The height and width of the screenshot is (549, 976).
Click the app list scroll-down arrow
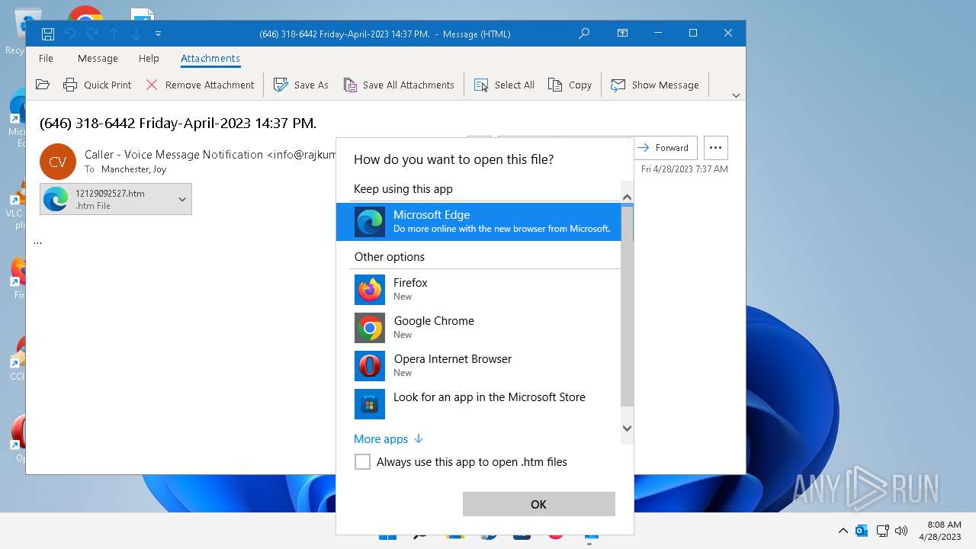627,428
